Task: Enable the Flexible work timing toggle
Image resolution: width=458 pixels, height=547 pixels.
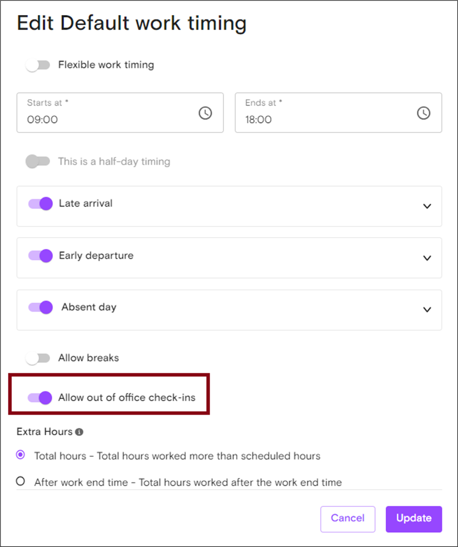Action: (38, 65)
